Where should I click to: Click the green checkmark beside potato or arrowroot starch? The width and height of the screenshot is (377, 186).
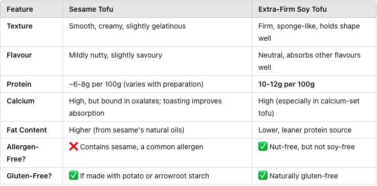pos(73,176)
